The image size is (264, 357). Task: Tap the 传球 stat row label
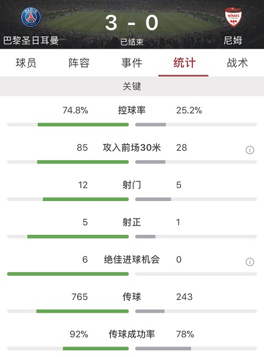[x=132, y=297]
